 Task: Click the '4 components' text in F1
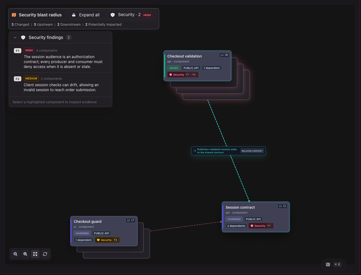point(47,50)
